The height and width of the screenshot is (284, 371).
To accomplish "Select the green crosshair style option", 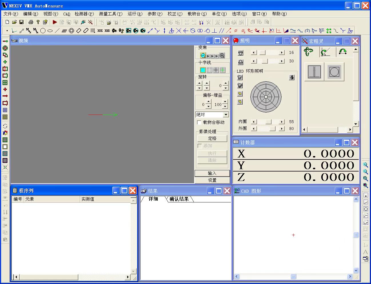I will (223, 70).
